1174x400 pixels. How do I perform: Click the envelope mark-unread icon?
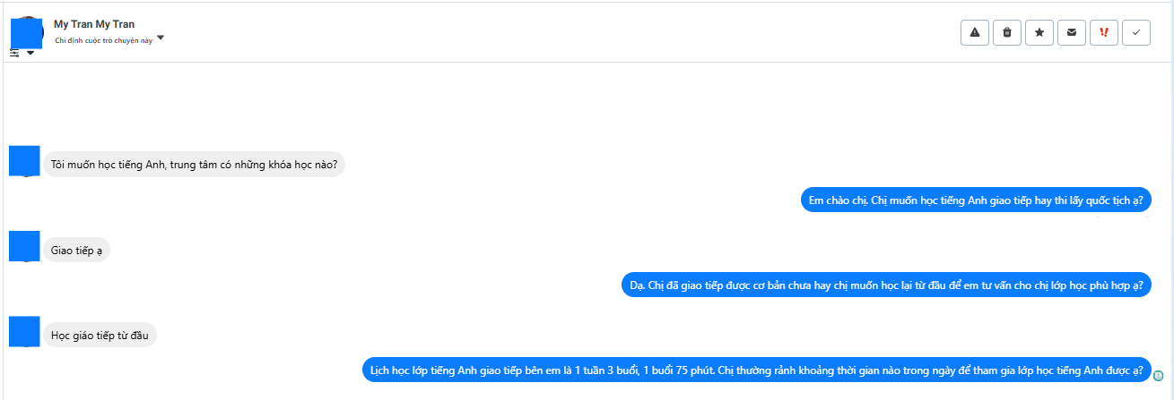pos(1071,32)
